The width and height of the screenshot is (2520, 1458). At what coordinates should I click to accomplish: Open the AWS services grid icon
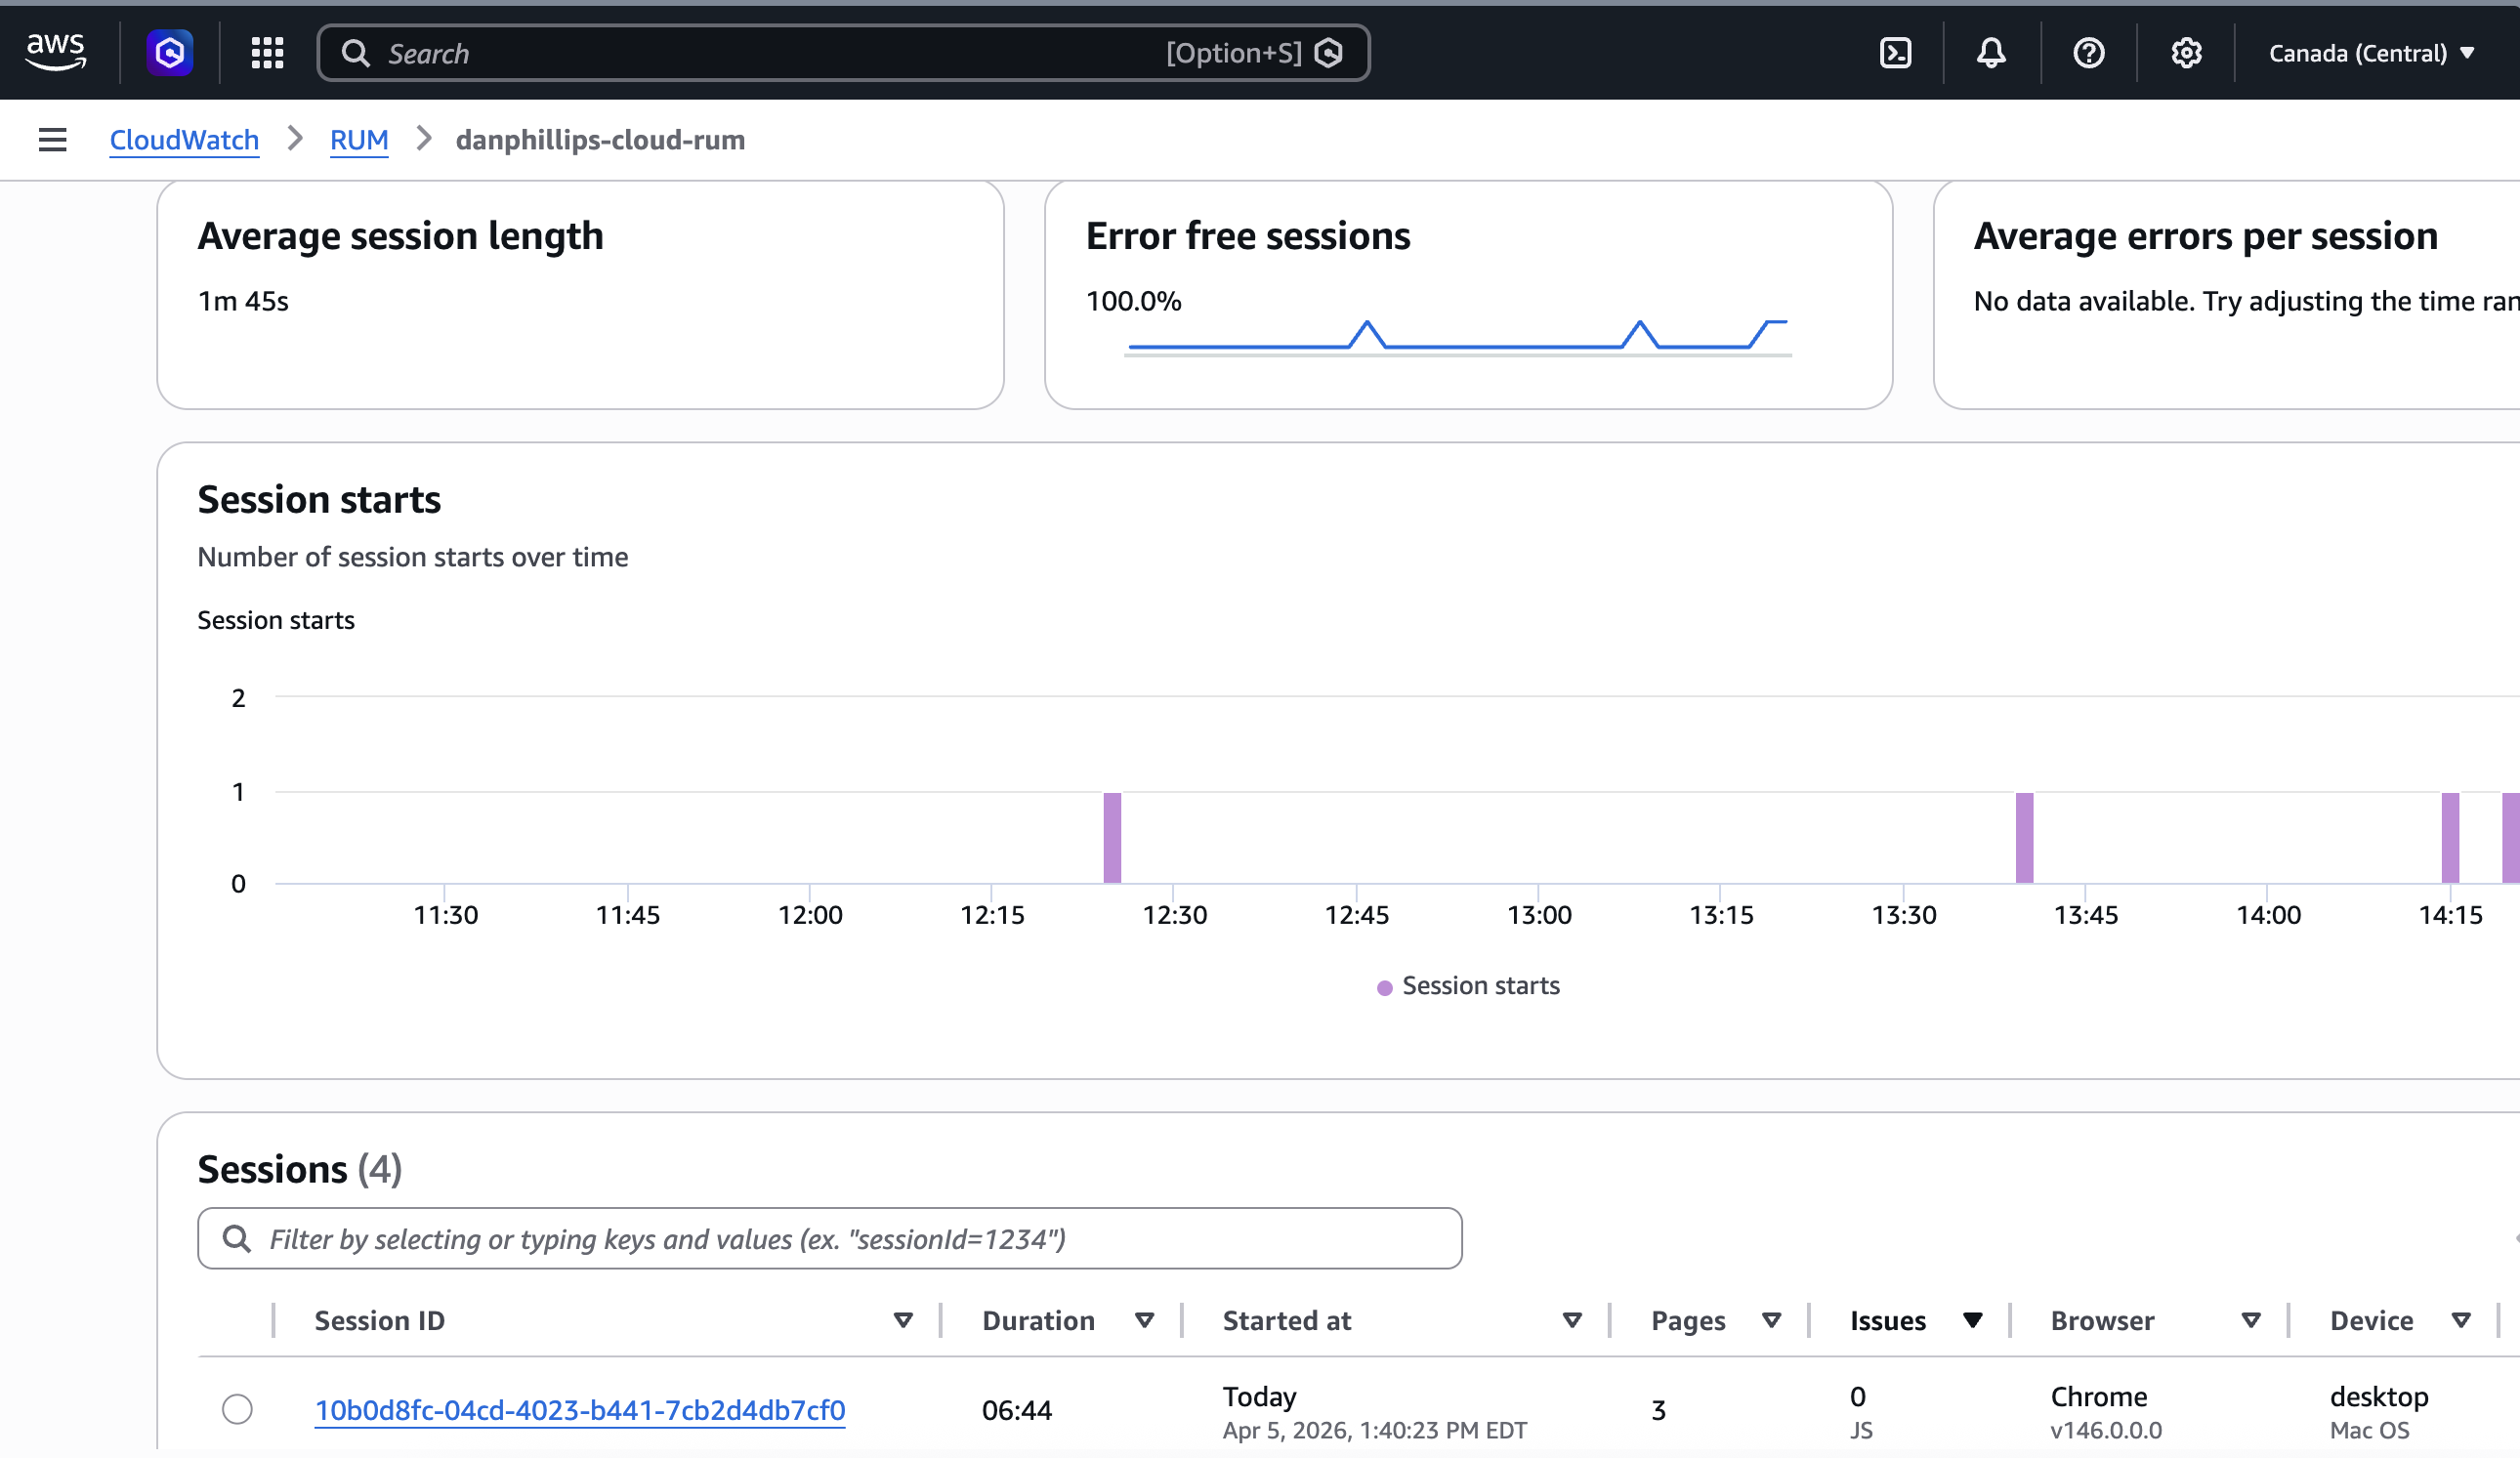tap(266, 52)
